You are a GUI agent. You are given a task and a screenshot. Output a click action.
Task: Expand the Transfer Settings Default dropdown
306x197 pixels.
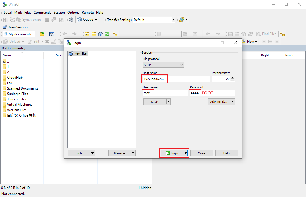(x=173, y=20)
